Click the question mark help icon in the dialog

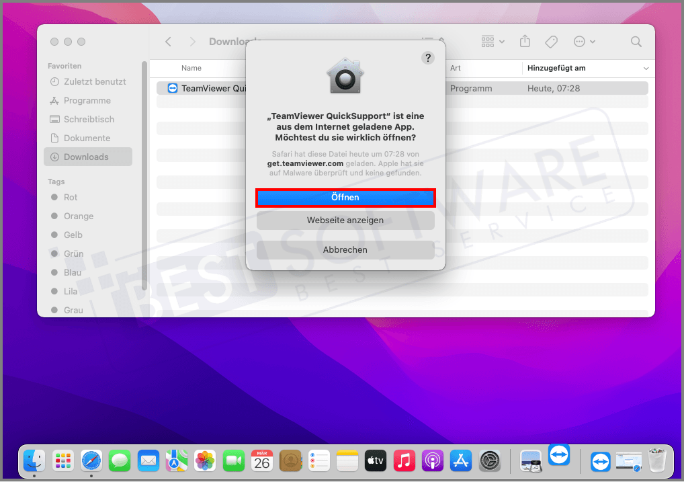[x=428, y=58]
